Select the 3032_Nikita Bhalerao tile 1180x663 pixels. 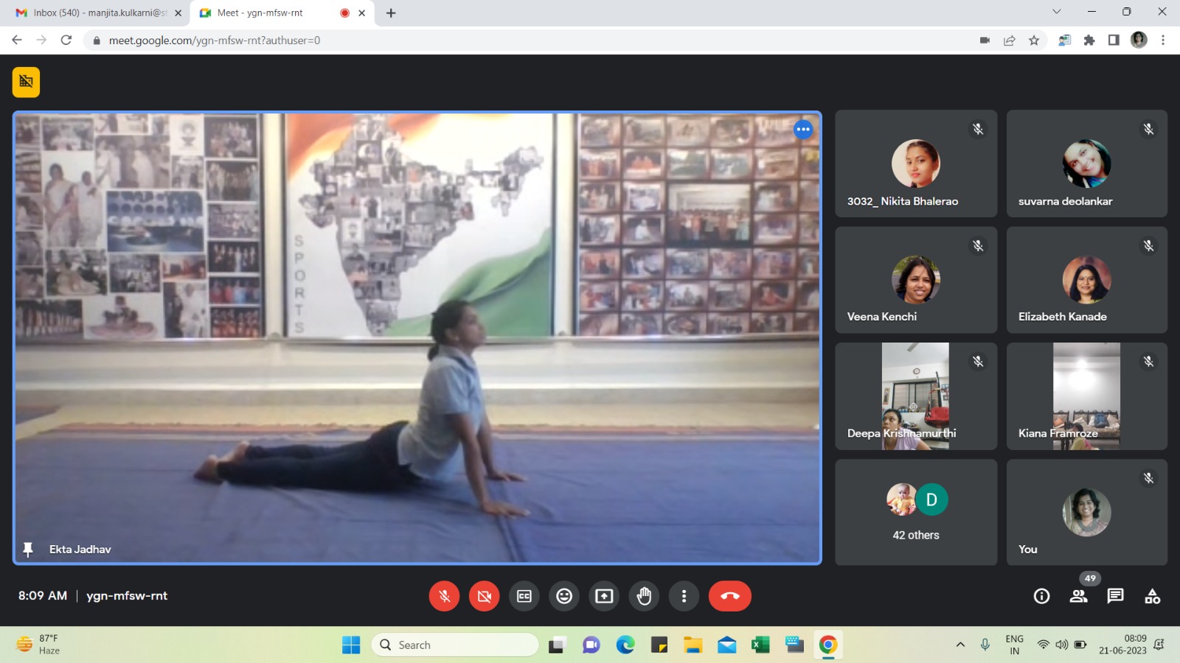[x=916, y=164]
